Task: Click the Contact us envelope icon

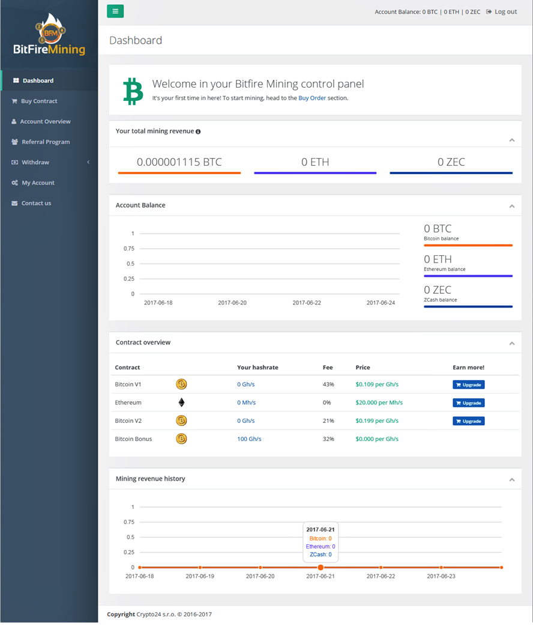Action: click(14, 203)
